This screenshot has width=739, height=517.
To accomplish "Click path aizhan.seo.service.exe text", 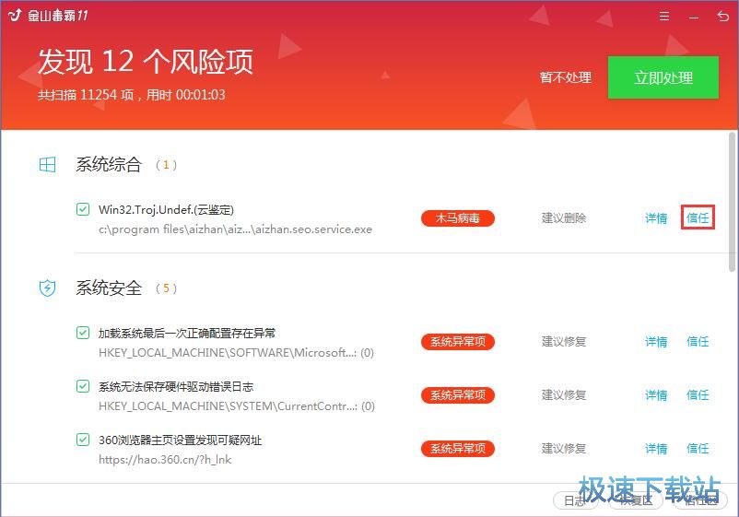I will point(235,229).
